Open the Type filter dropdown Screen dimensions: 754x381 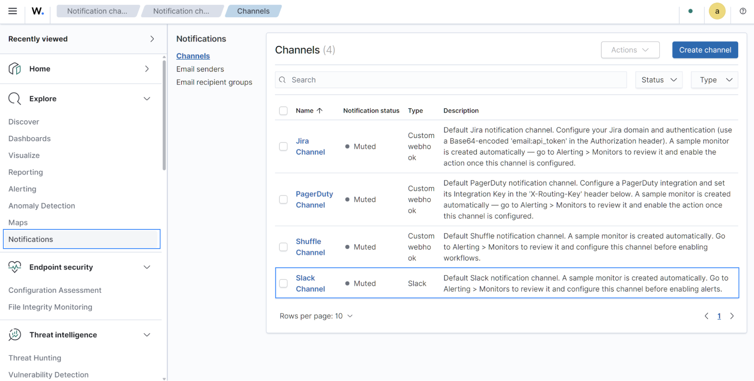point(714,80)
